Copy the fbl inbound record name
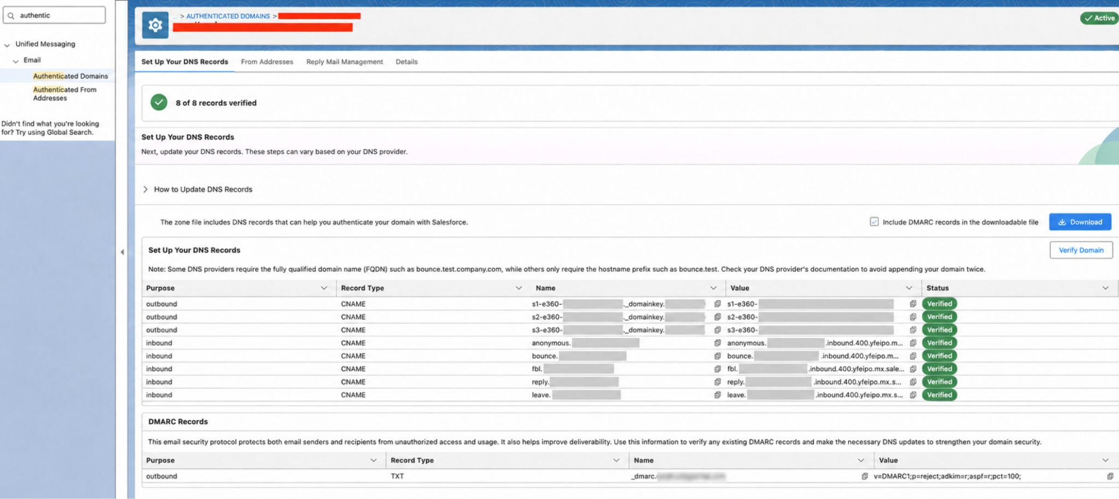 tap(717, 369)
